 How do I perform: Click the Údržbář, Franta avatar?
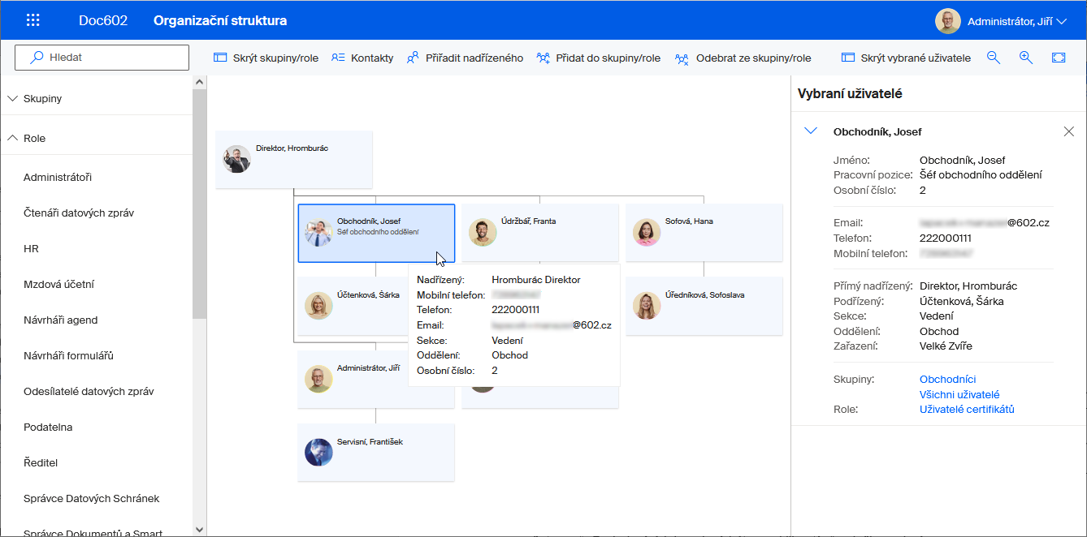tap(483, 232)
